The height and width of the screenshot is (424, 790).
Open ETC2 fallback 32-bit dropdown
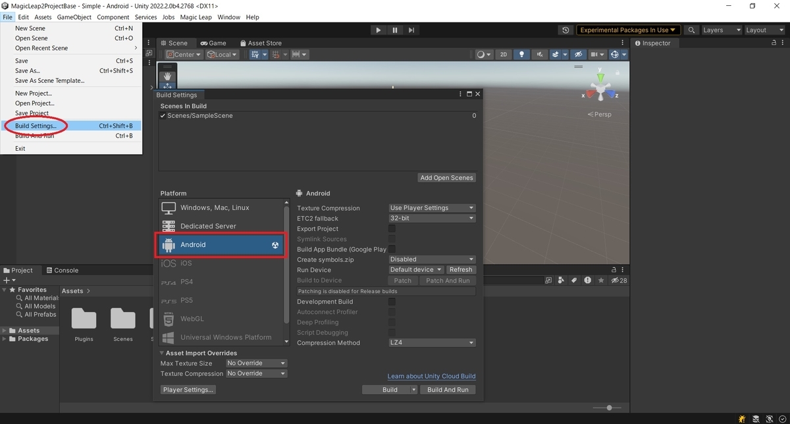coord(432,219)
